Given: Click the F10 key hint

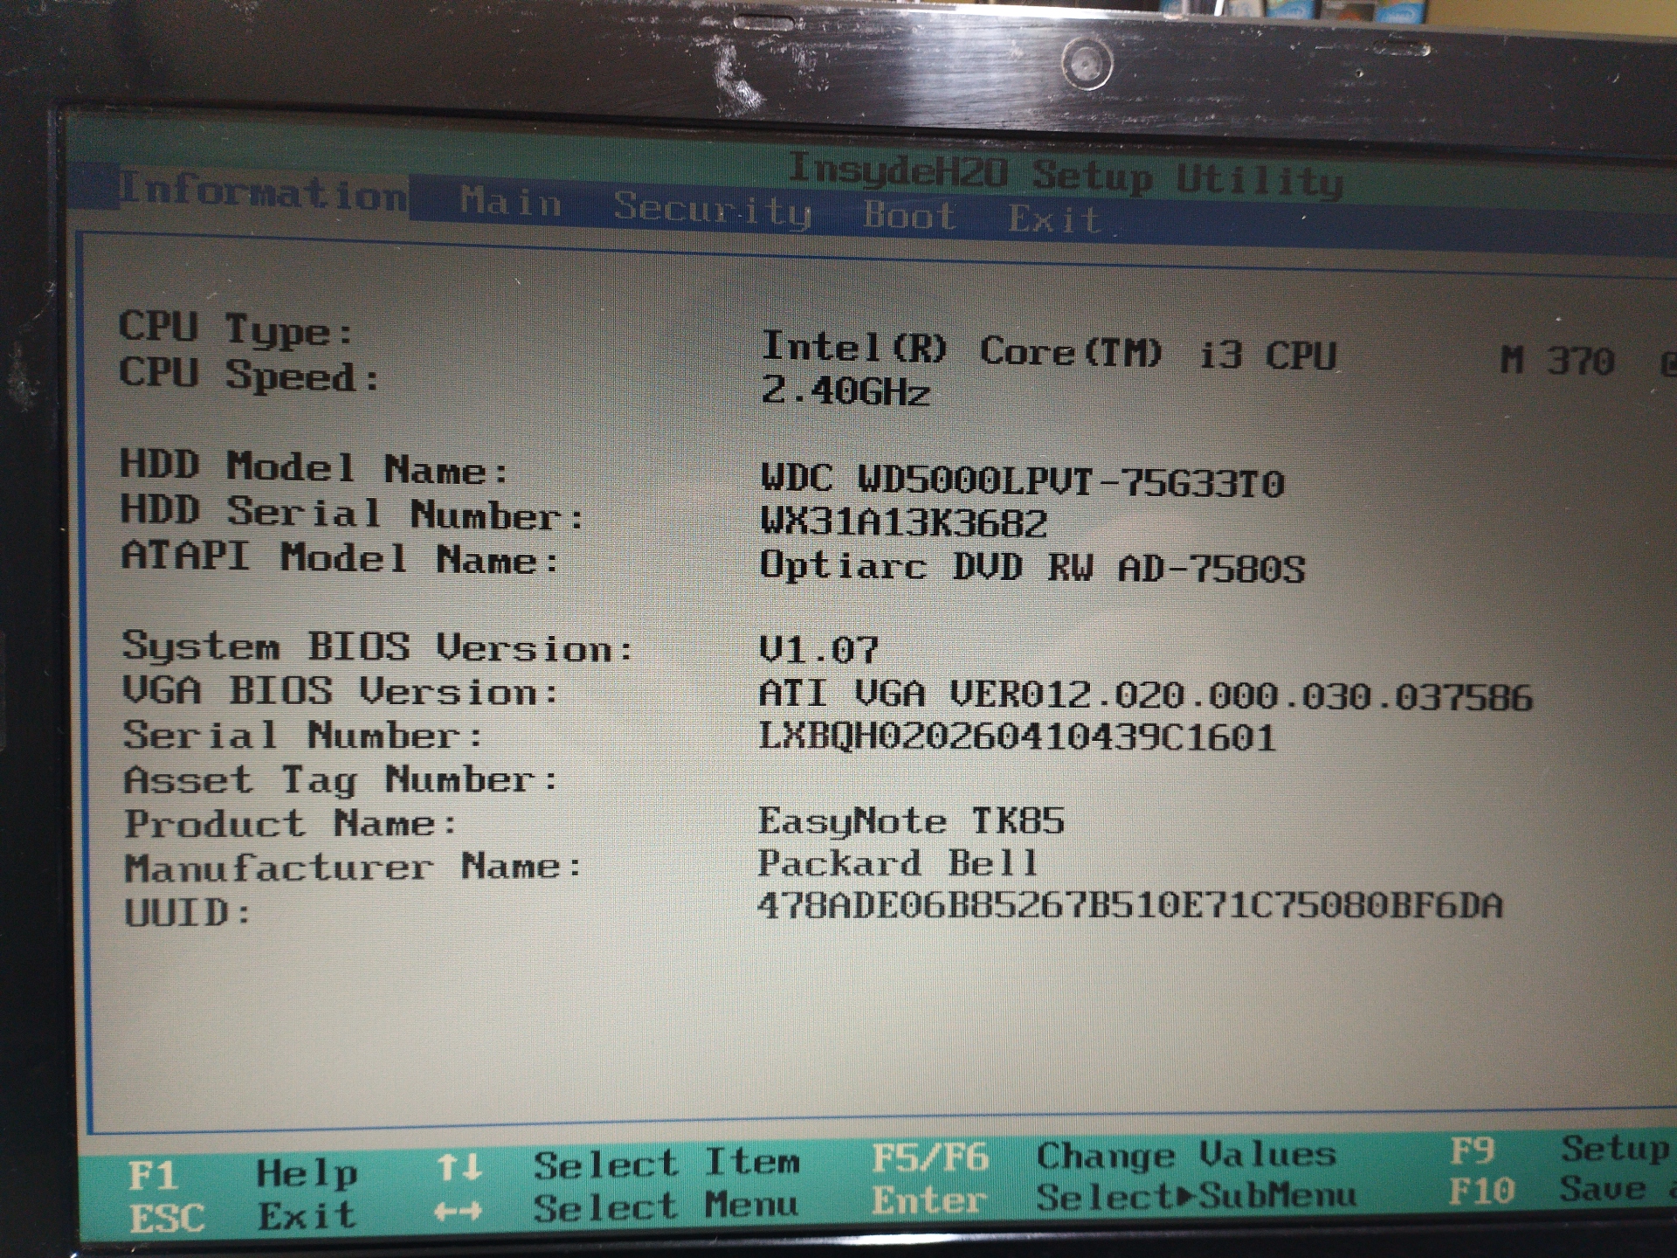Looking at the screenshot, I should pyautogui.click(x=1481, y=1191).
